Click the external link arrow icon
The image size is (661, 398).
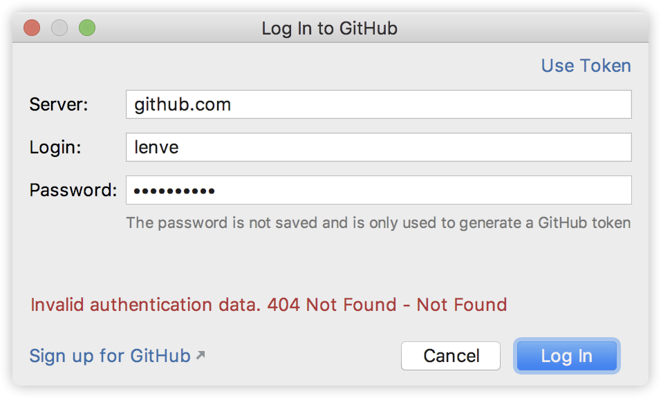tap(201, 355)
